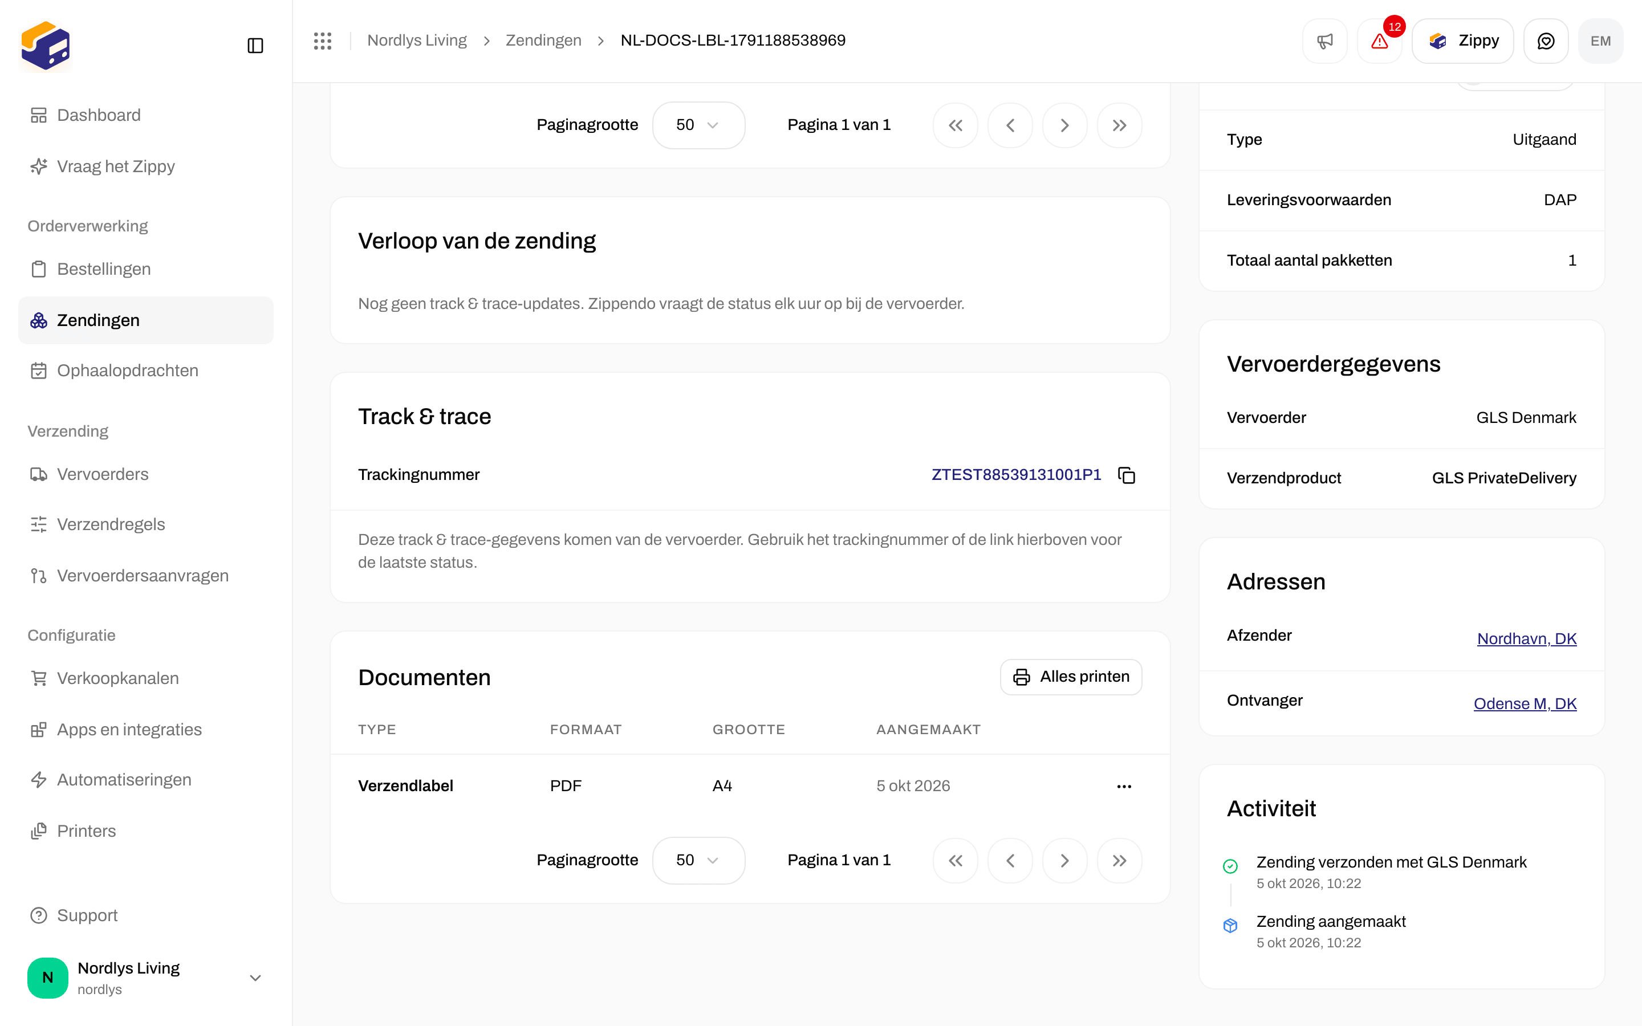Open top Paginagrootte 50 dropdown
The width and height of the screenshot is (1642, 1026).
698,125
